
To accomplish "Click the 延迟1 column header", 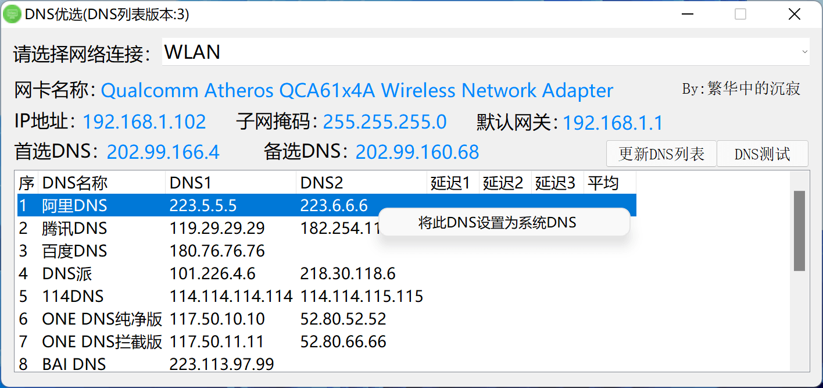I will point(452,183).
